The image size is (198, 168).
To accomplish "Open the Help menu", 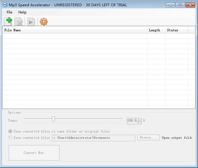I will click(x=22, y=12).
